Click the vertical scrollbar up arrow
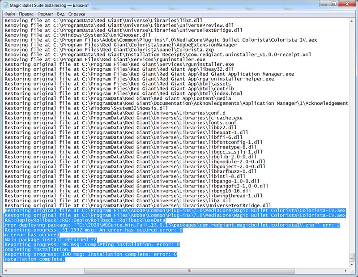Image resolution: width=358 pixels, height=277 pixels. click(352, 21)
